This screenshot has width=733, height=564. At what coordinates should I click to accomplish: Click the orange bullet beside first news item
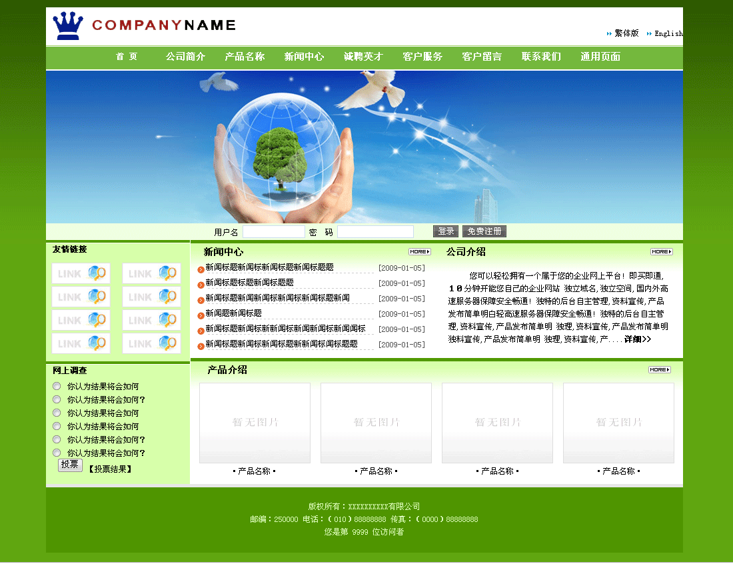pyautogui.click(x=201, y=269)
